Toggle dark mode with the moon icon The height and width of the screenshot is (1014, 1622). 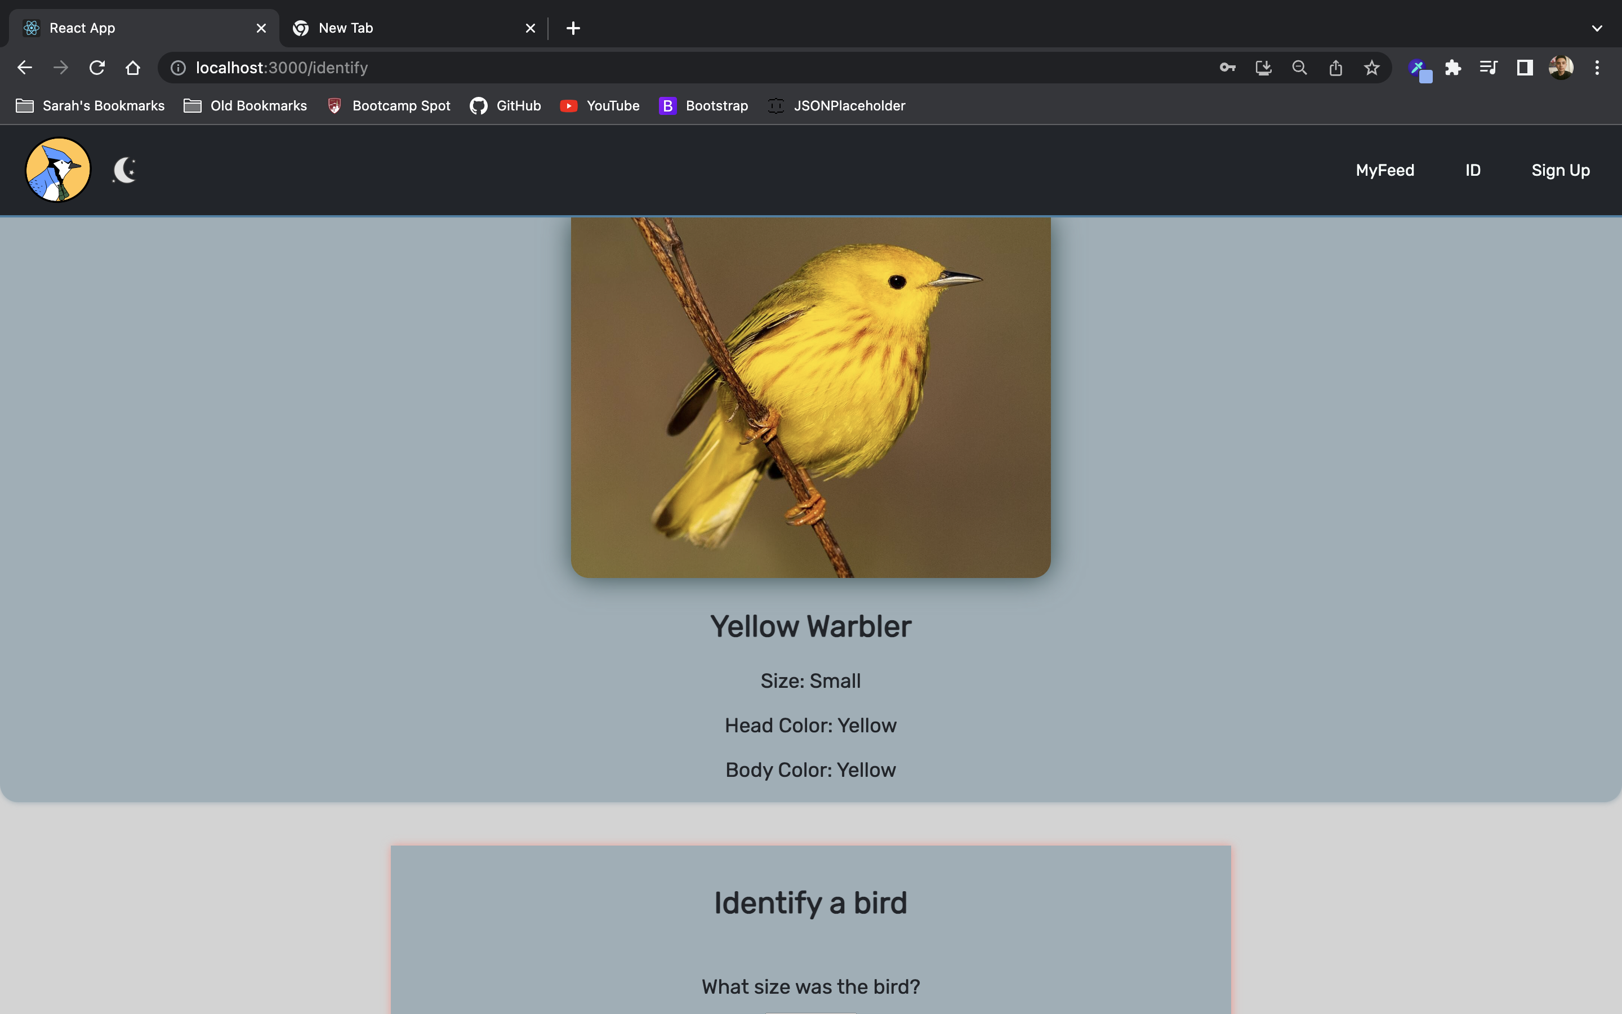pyautogui.click(x=124, y=170)
